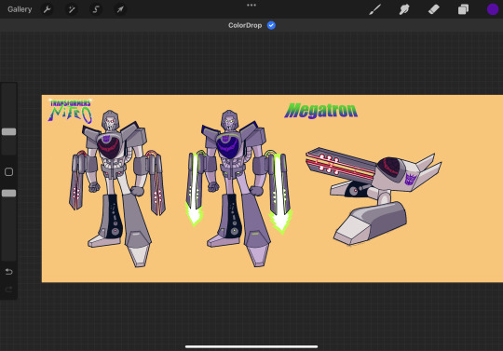Screen dimensions: 503x351
Task: Tap the iPad home indicator bar
Action: pos(251,346)
